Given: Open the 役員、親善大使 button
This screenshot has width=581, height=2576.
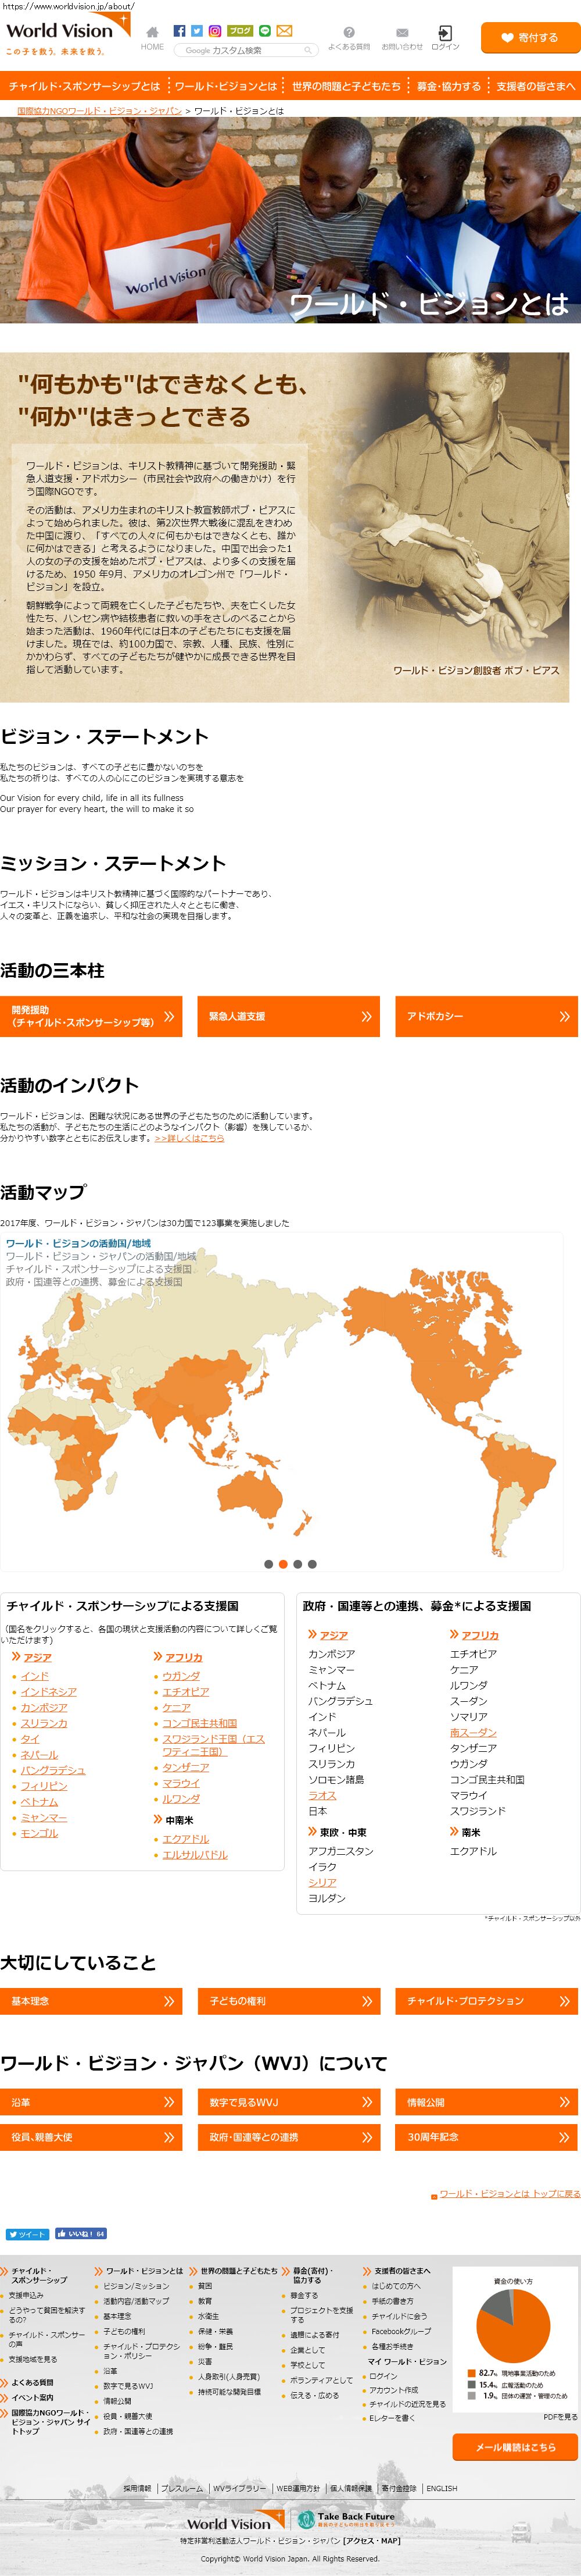Looking at the screenshot, I should [91, 2137].
